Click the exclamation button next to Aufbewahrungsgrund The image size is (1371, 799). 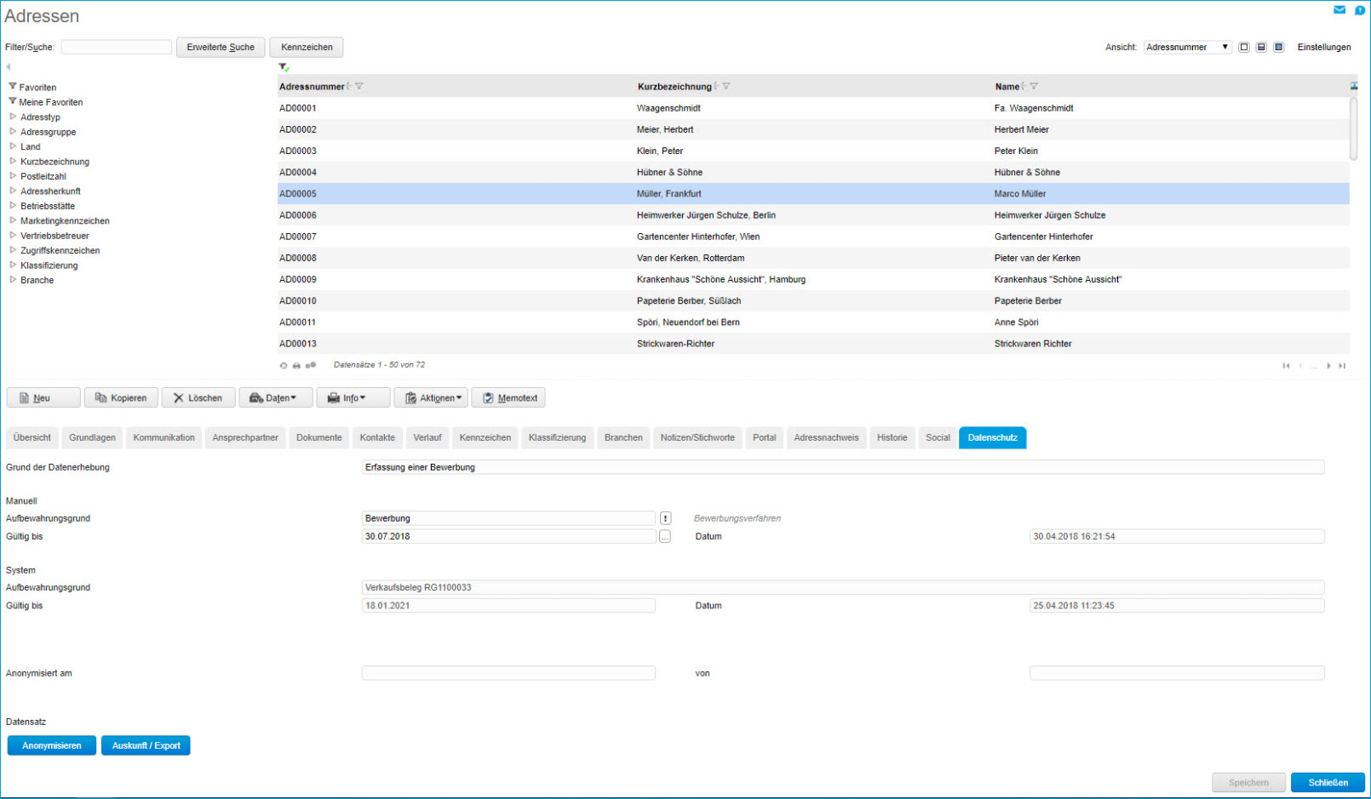click(x=665, y=517)
